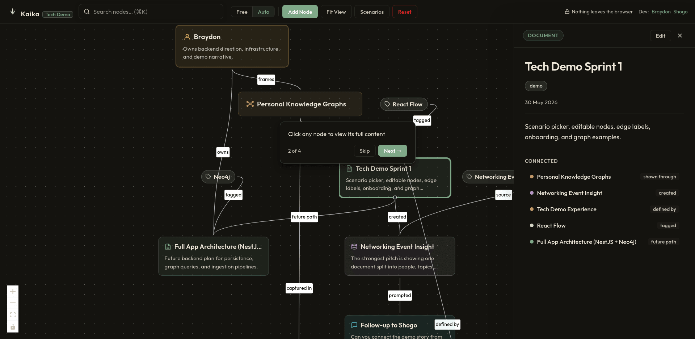695x339 pixels.
Task: Click chat bubble icon on Follow-up to Shogo
Action: pyautogui.click(x=354, y=325)
